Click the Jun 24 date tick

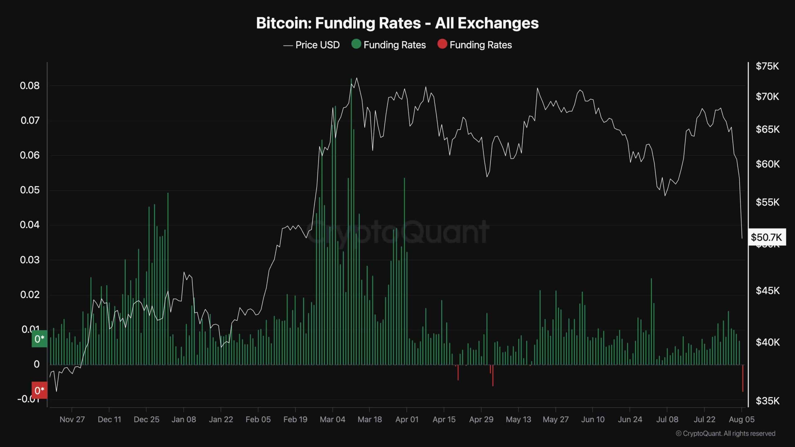pos(630,419)
